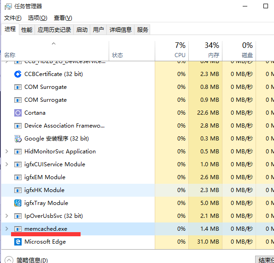Select the Microsoft Edge process name
This screenshot has width=274, height=263.
coord(45,242)
